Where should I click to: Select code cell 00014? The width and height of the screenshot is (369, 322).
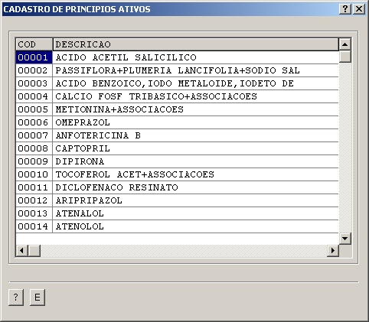tap(34, 226)
